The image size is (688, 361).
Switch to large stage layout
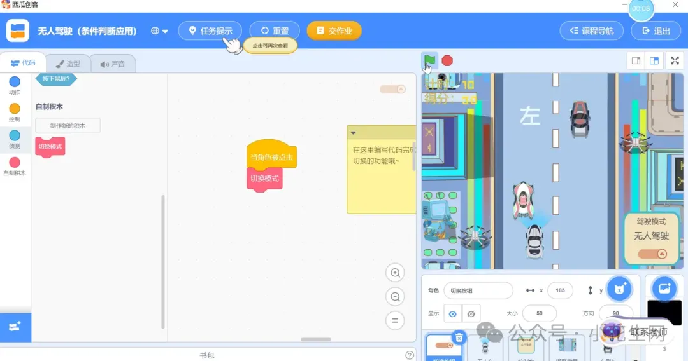click(654, 61)
